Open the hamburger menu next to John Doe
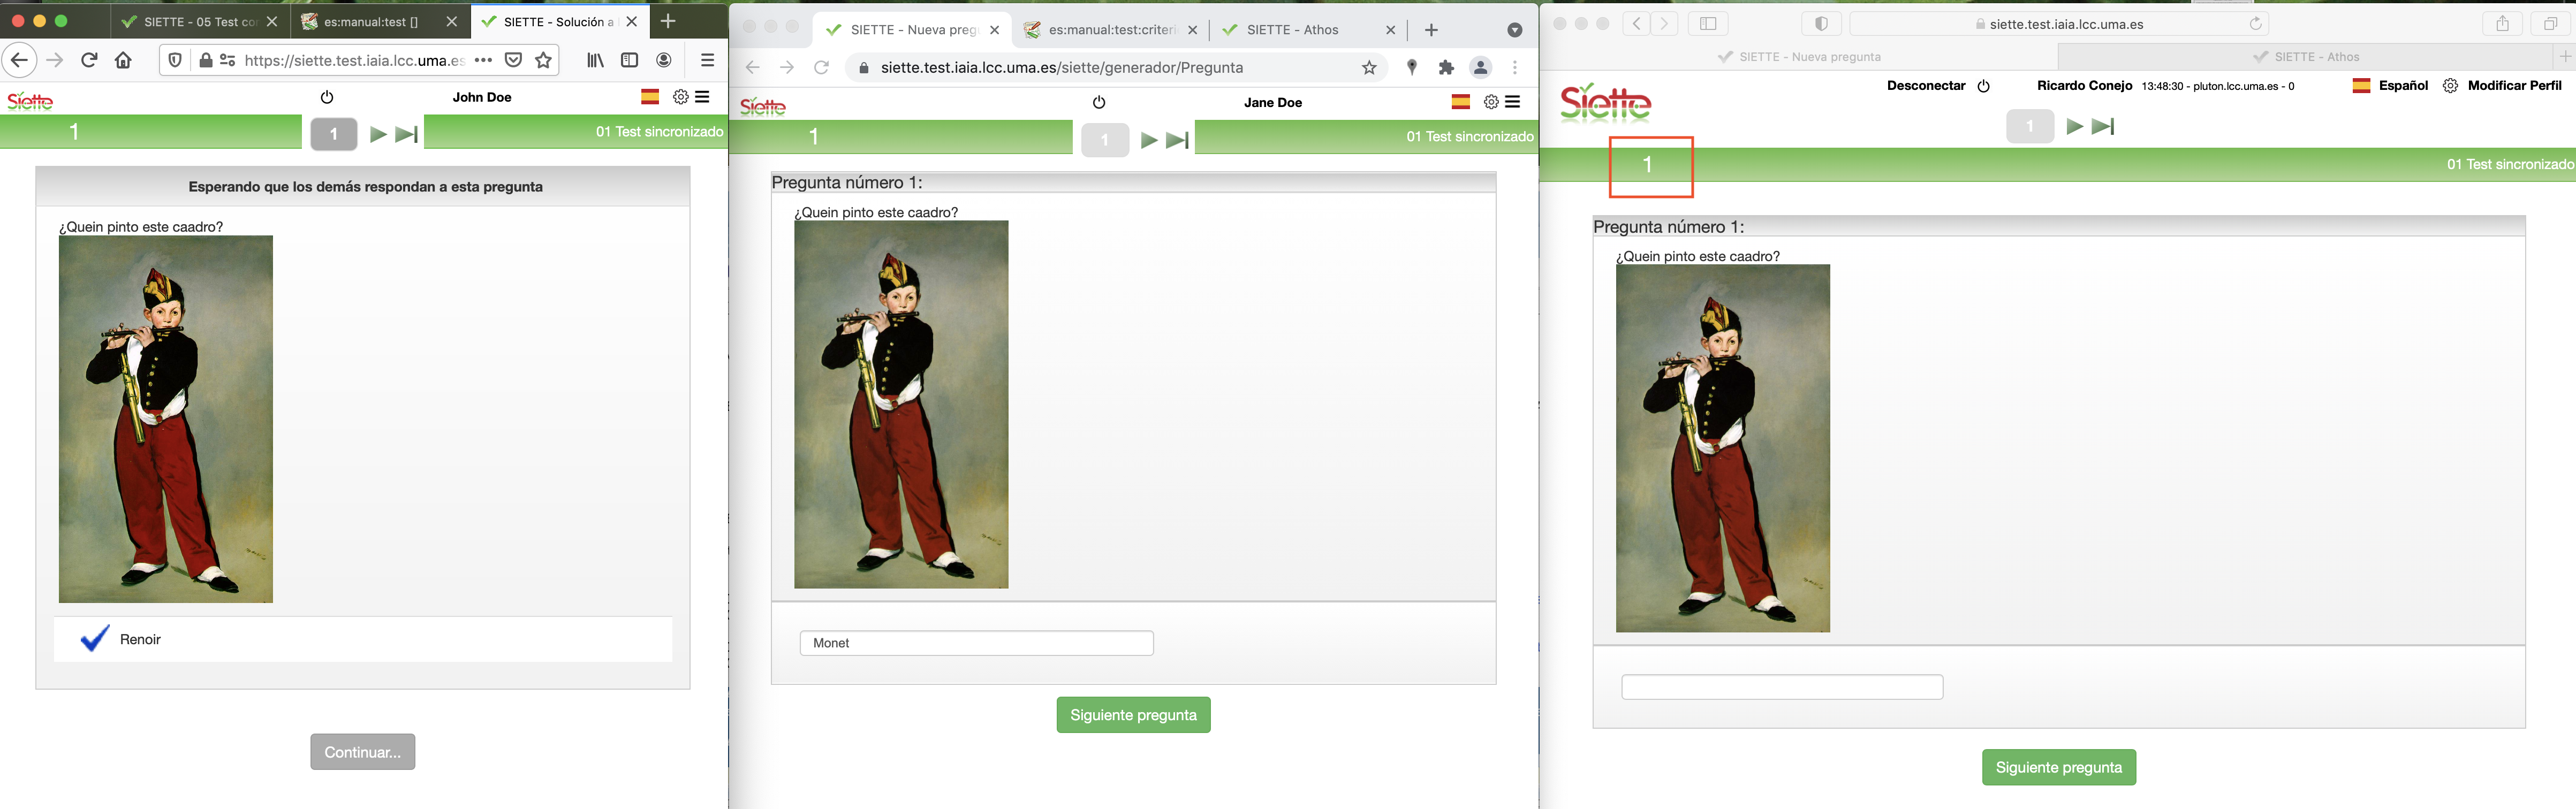The height and width of the screenshot is (809, 2576). [703, 97]
